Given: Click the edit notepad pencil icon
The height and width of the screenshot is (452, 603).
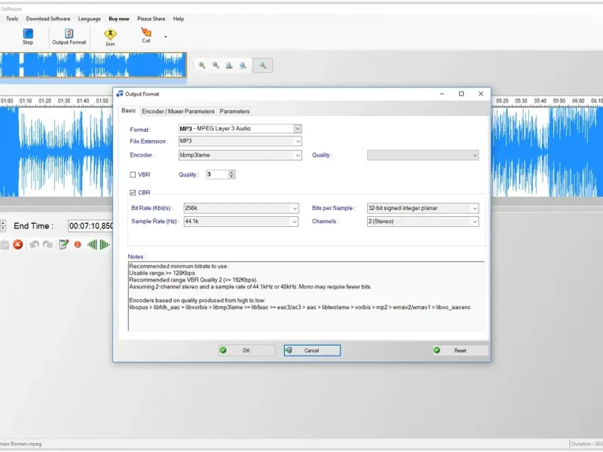Looking at the screenshot, I should click(64, 244).
